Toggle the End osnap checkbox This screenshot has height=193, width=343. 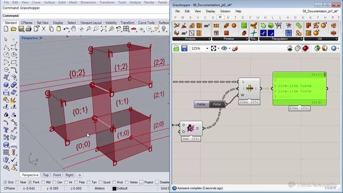(5, 182)
